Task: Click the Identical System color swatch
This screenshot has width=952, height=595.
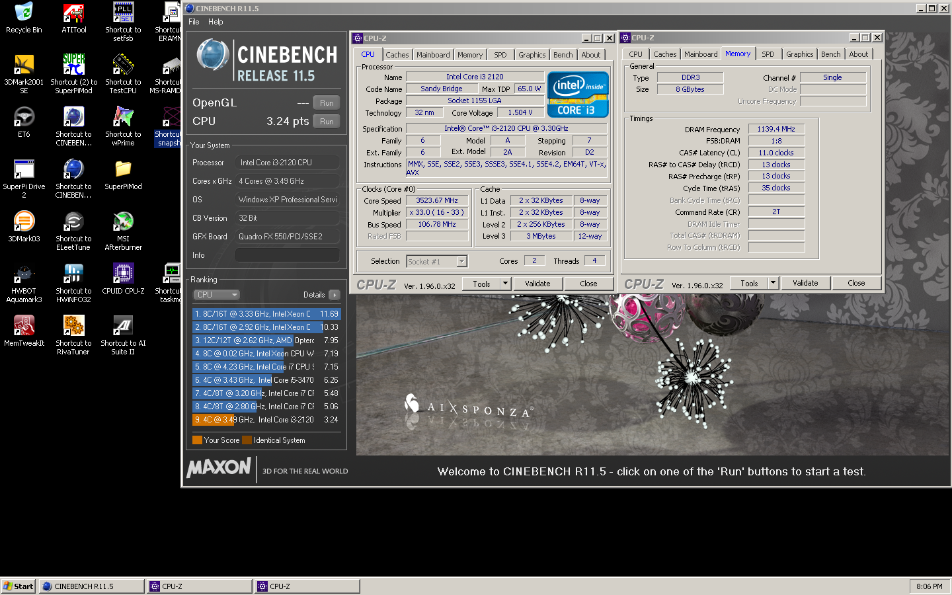Action: tap(247, 440)
